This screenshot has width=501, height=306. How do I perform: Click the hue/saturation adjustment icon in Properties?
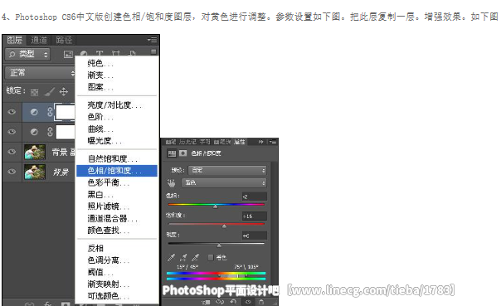172,153
